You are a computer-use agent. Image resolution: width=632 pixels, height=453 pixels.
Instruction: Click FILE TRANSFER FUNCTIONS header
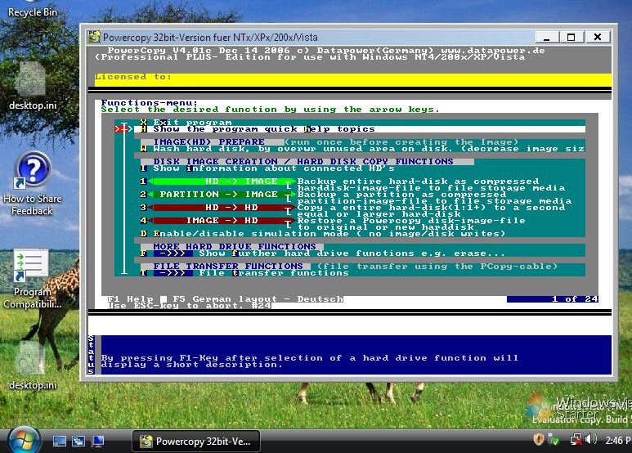226,266
